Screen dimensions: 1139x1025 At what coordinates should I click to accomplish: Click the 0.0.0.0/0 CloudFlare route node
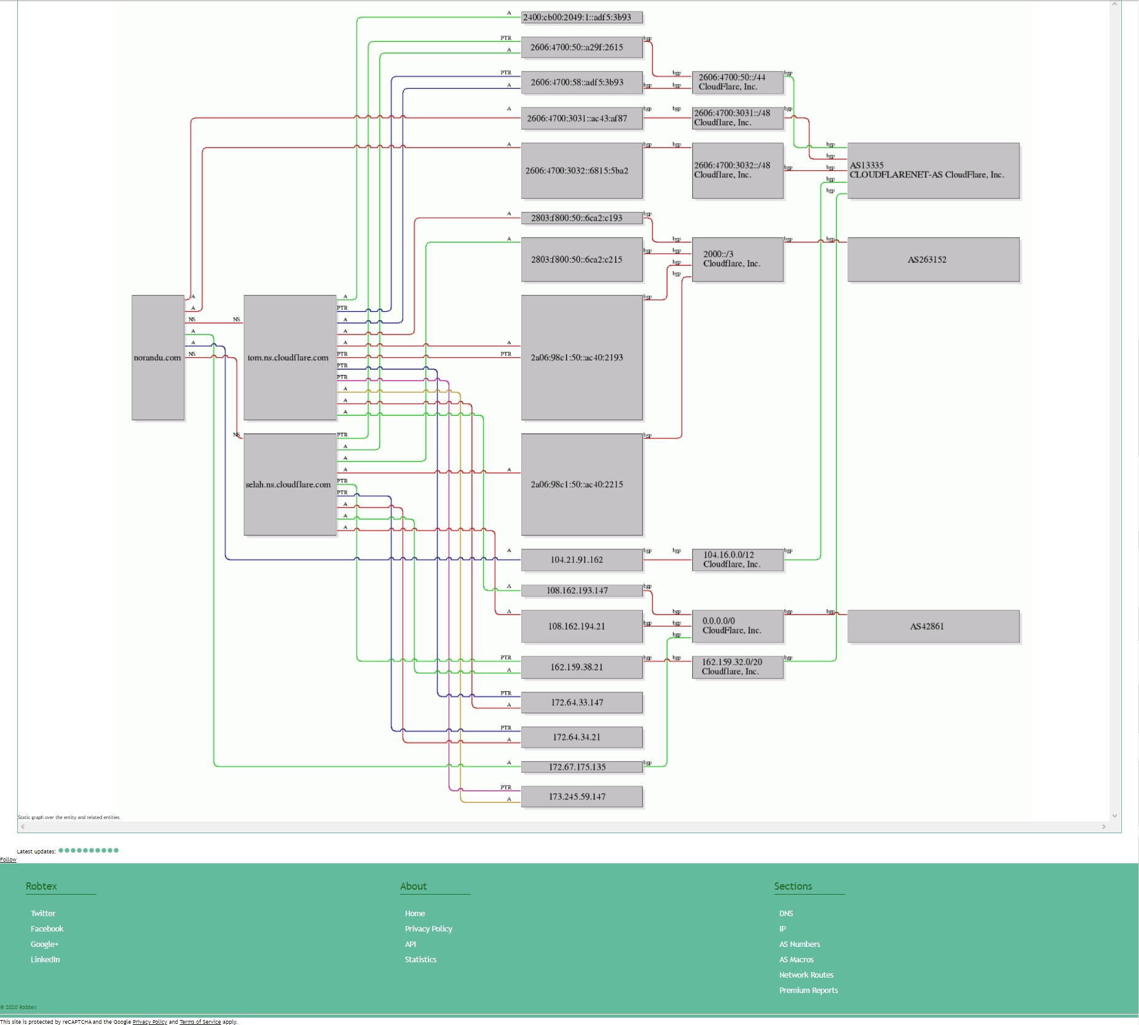pos(738,626)
